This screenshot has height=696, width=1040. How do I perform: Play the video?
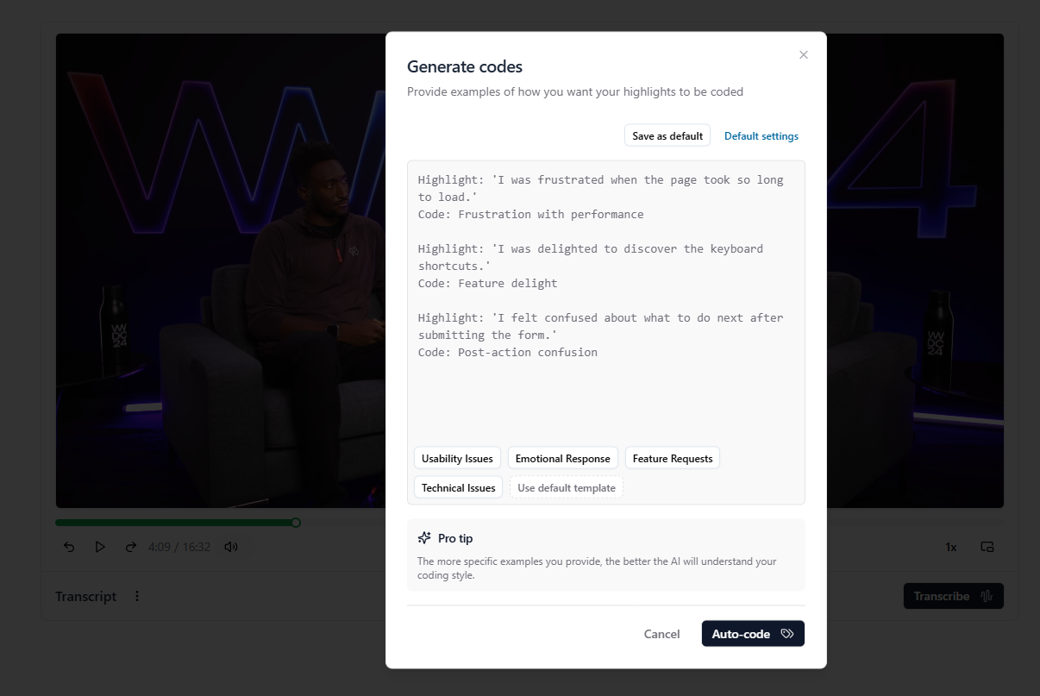(x=100, y=546)
